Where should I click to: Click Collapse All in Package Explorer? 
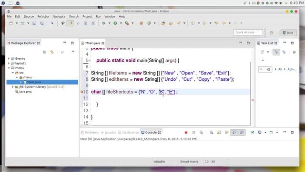[x=44, y=52]
